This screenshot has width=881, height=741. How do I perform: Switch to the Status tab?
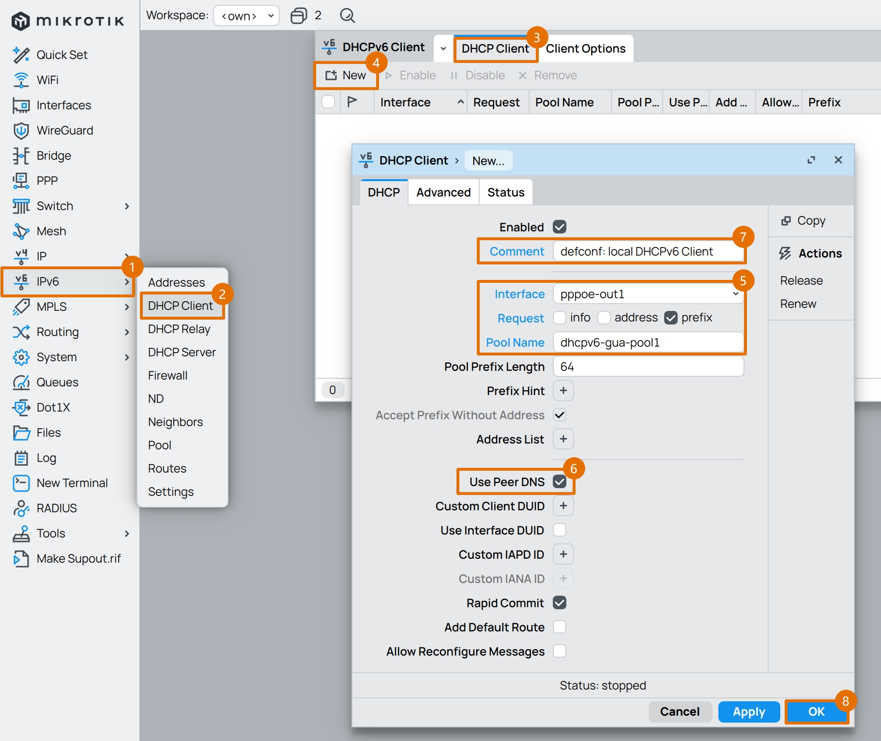(506, 192)
